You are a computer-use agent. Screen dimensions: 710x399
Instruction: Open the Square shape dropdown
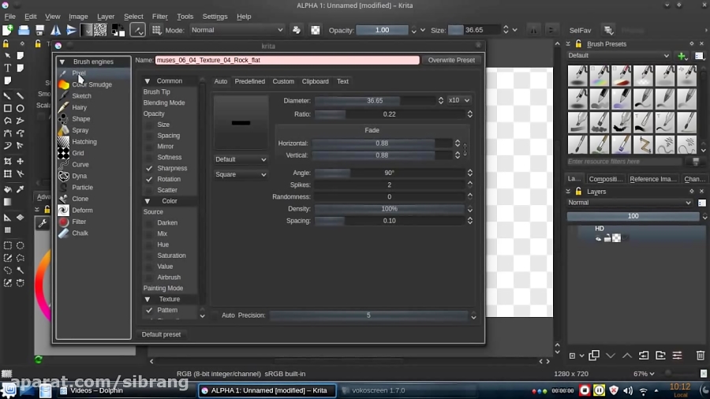(x=241, y=174)
